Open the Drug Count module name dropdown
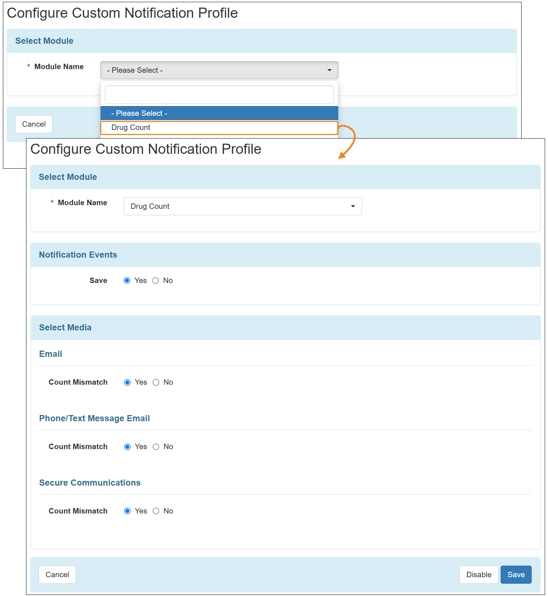 243,206
